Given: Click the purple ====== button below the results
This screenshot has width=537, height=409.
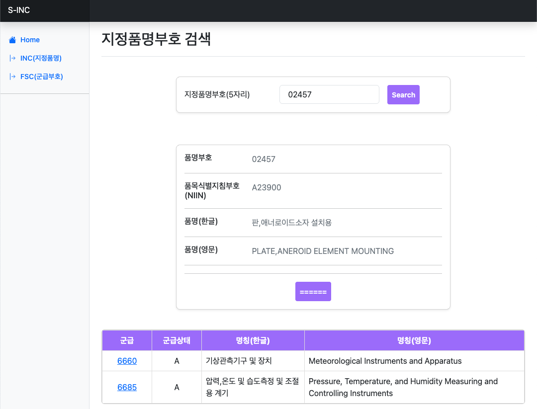Looking at the screenshot, I should coord(313,291).
